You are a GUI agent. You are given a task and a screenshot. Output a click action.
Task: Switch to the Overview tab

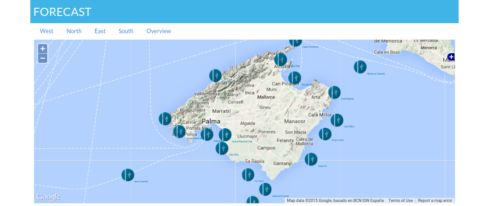[x=159, y=31]
